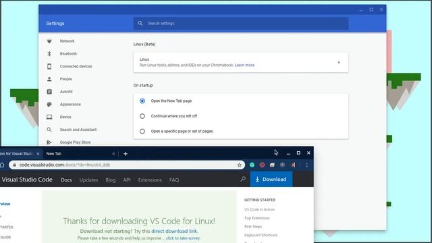
Task: Open Chrome three-dot menu
Action: coord(306,165)
